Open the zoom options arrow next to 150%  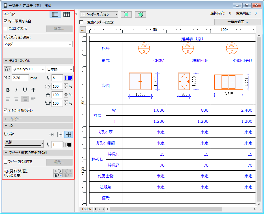pyautogui.click(x=96, y=209)
